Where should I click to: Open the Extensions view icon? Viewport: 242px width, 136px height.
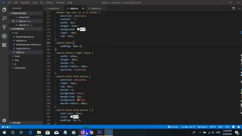[4, 45]
